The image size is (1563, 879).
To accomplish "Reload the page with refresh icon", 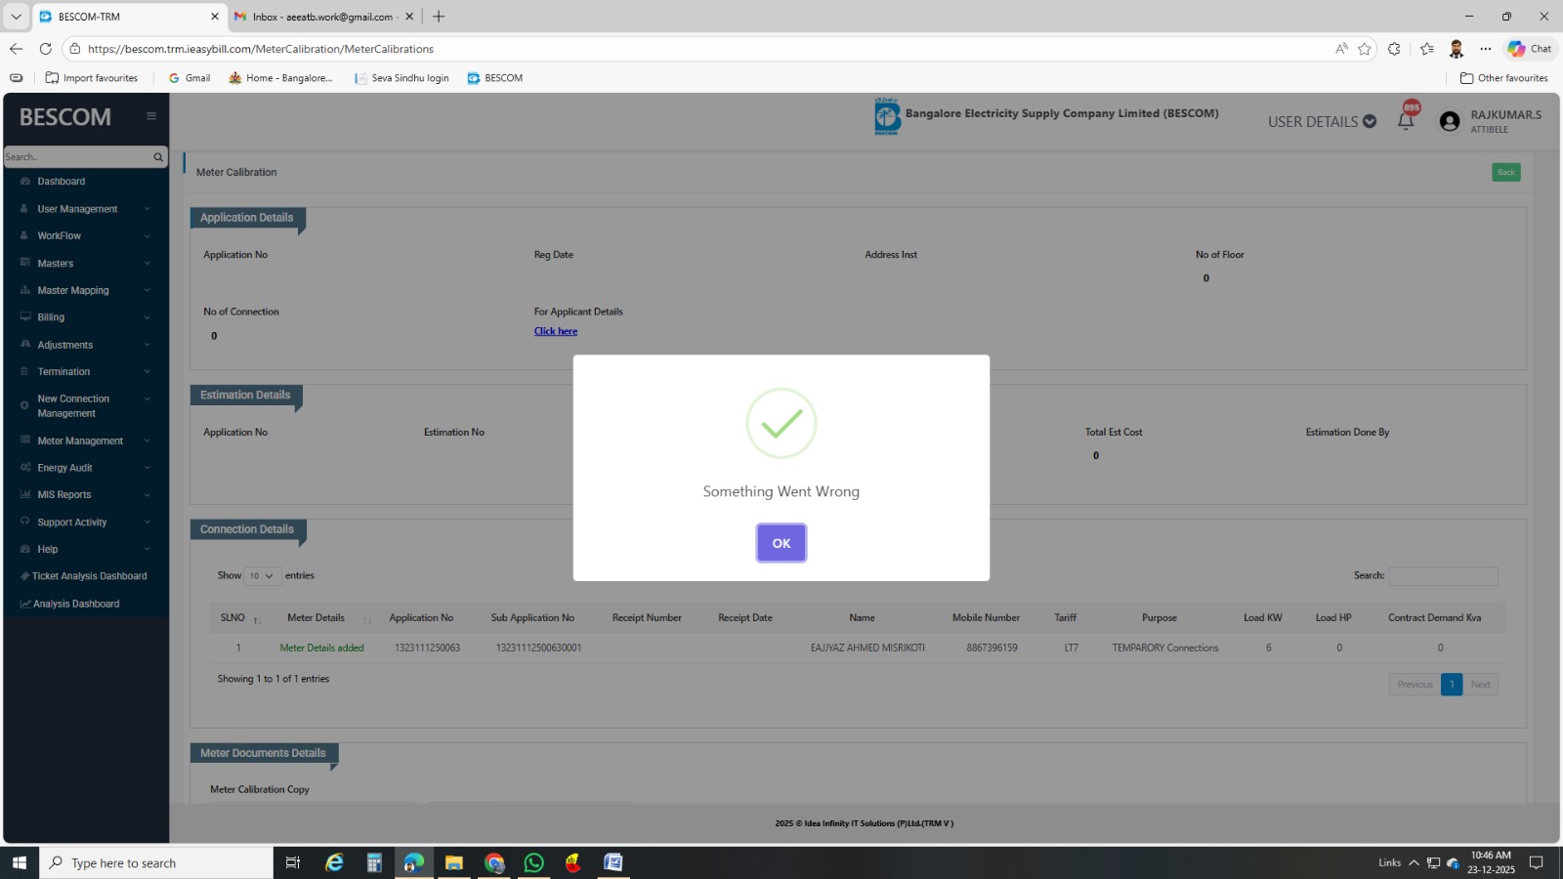I will pyautogui.click(x=45, y=49).
